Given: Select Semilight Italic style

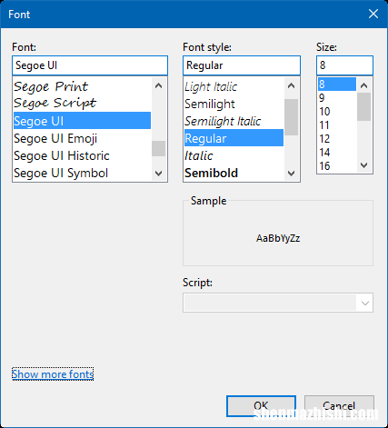Looking at the screenshot, I should [234, 121].
